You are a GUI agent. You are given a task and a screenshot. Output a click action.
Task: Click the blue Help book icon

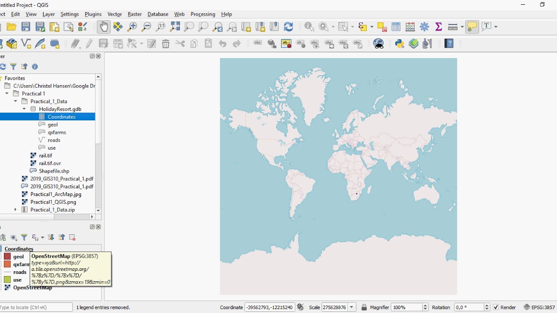pos(449,43)
